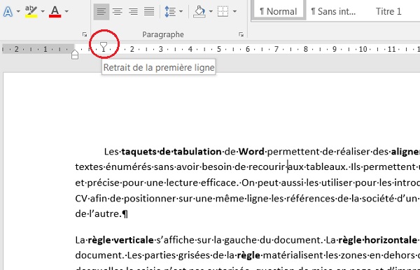Screen dimensions: 420x270
Task: Open the borders dropdown arrow
Action: click(234, 11)
